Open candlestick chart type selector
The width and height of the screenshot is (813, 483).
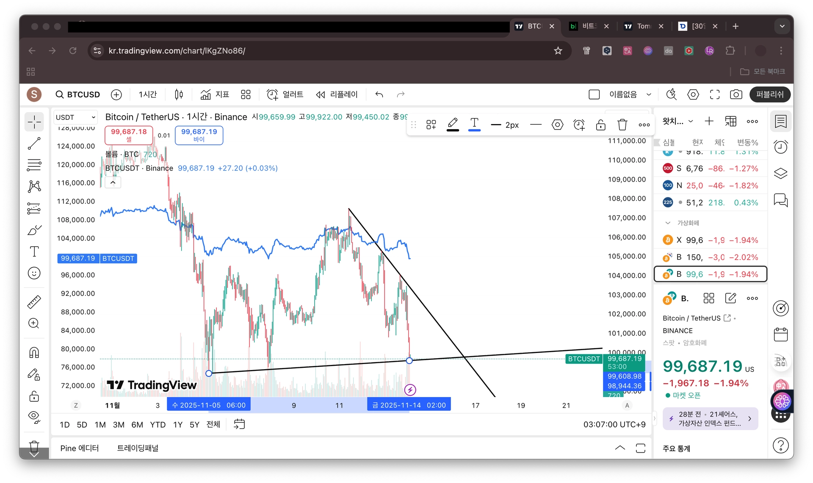point(179,94)
